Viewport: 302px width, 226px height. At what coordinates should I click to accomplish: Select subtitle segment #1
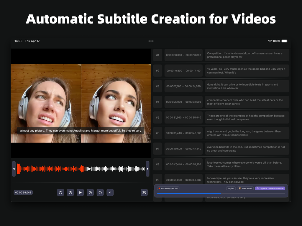[157, 55]
